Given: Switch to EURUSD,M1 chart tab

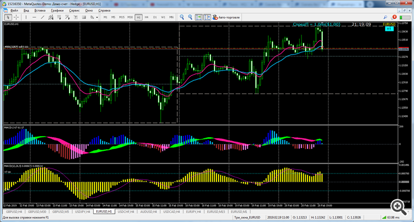Looking at the screenshot, I should point(239,212).
